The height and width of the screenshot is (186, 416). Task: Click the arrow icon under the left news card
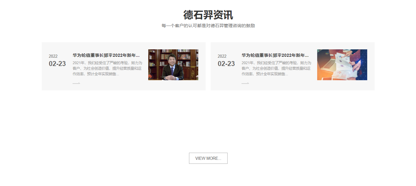coord(76,83)
